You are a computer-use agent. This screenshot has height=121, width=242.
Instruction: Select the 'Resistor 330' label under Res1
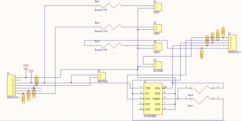pos(101,10)
